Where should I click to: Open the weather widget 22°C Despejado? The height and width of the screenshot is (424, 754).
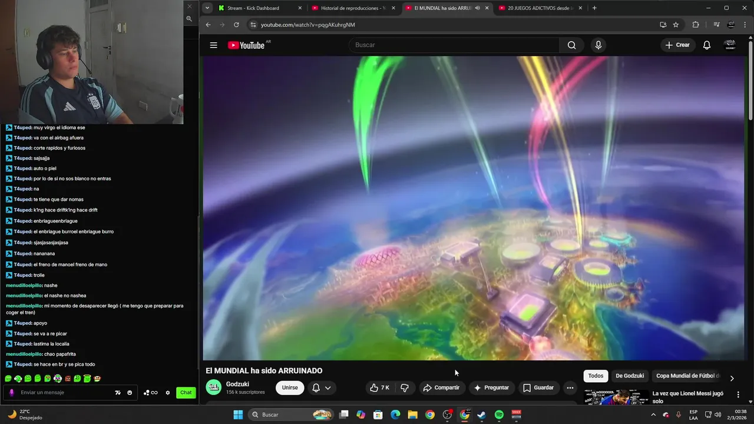pos(25,415)
